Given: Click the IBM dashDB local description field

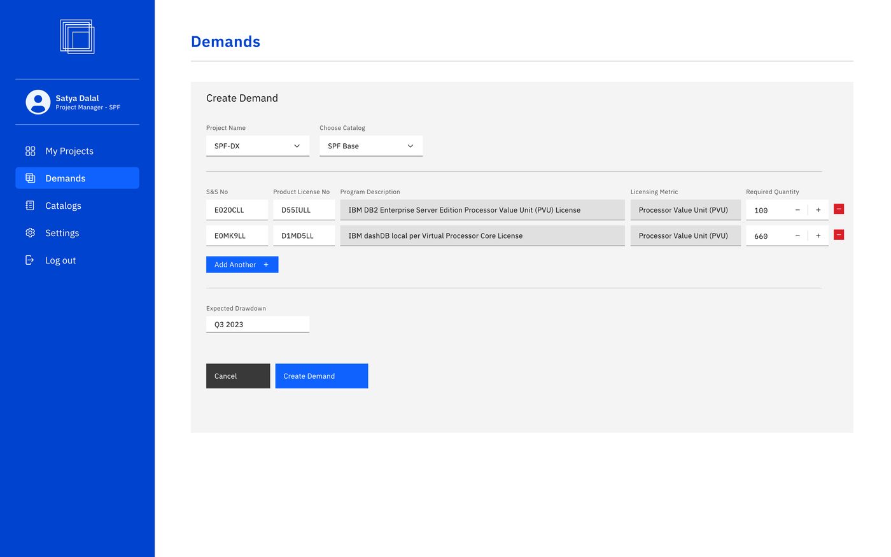Looking at the screenshot, I should pos(482,236).
